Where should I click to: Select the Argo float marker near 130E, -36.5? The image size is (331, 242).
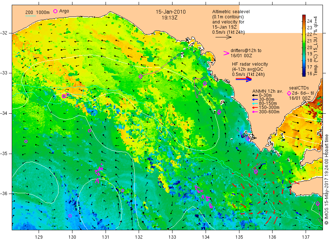pyautogui.click(x=70, y=216)
